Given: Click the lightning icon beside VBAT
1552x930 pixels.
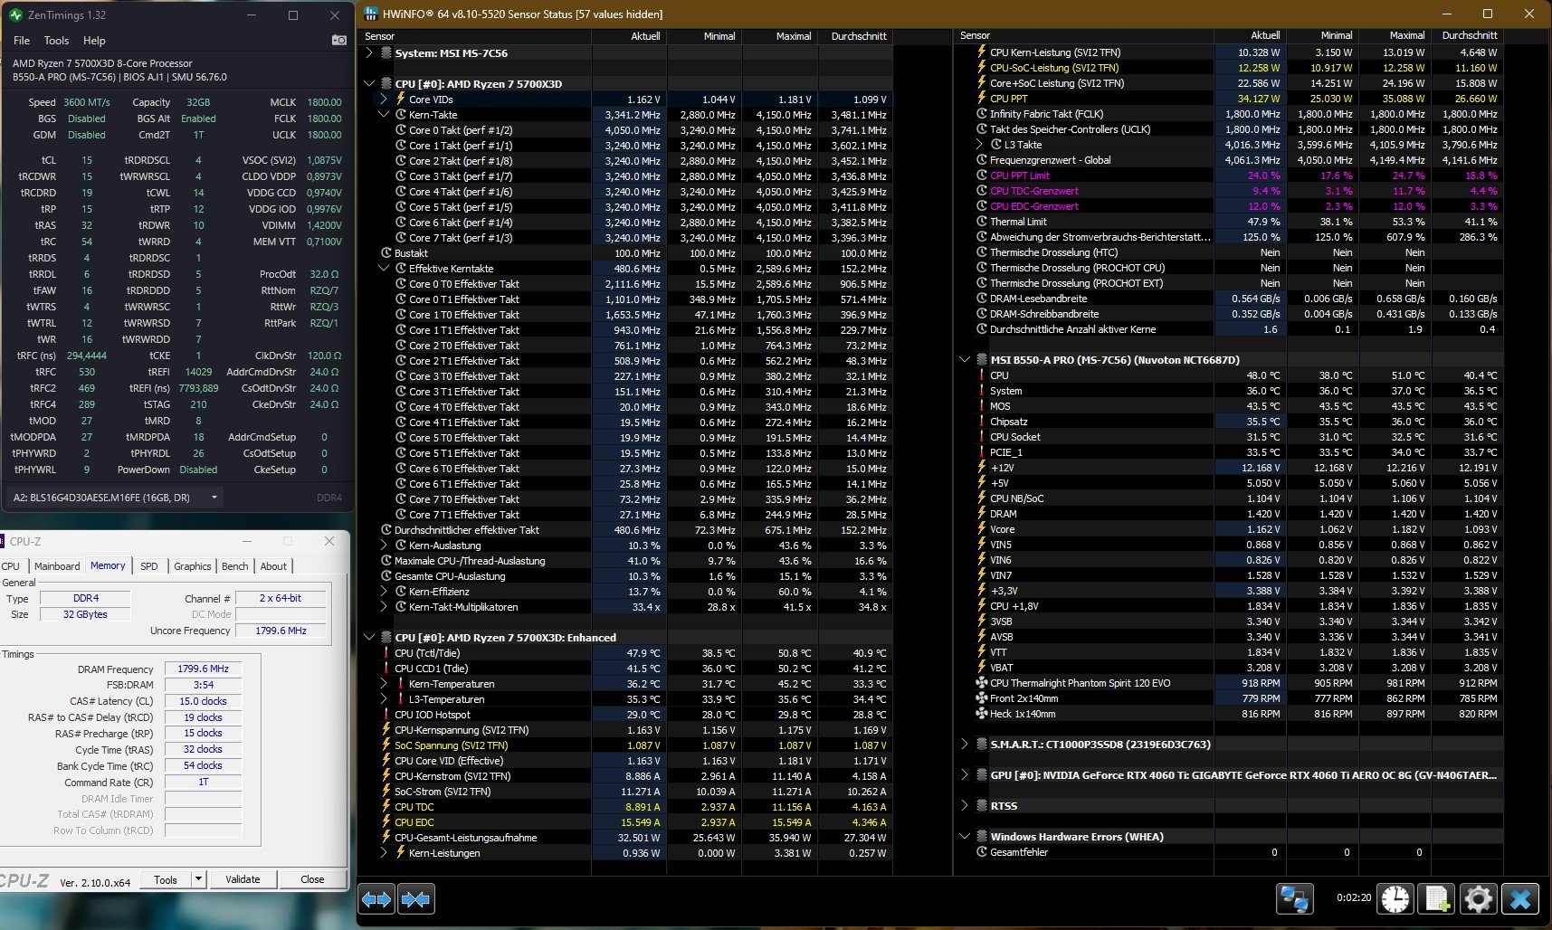Looking at the screenshot, I should coord(981,668).
